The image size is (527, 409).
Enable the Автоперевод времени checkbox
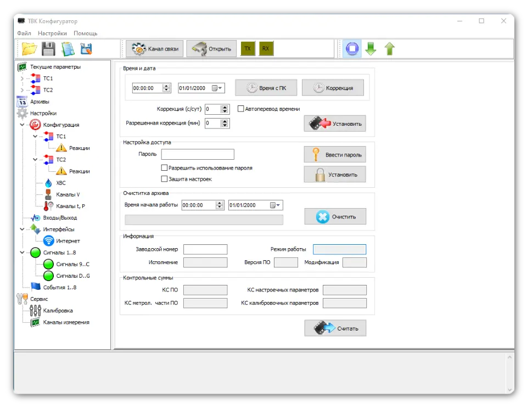tap(241, 109)
